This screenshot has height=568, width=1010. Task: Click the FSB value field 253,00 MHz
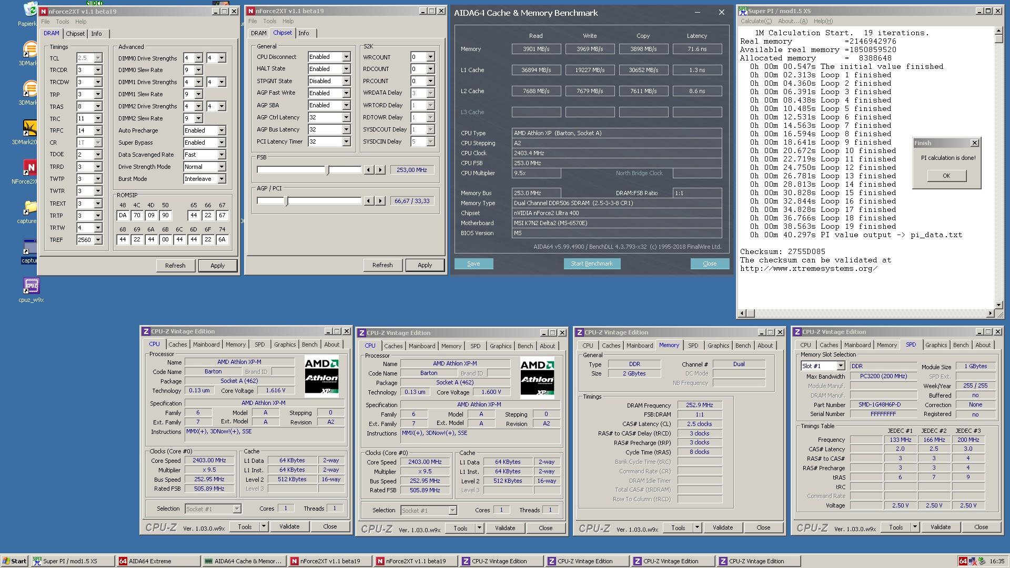click(x=412, y=170)
